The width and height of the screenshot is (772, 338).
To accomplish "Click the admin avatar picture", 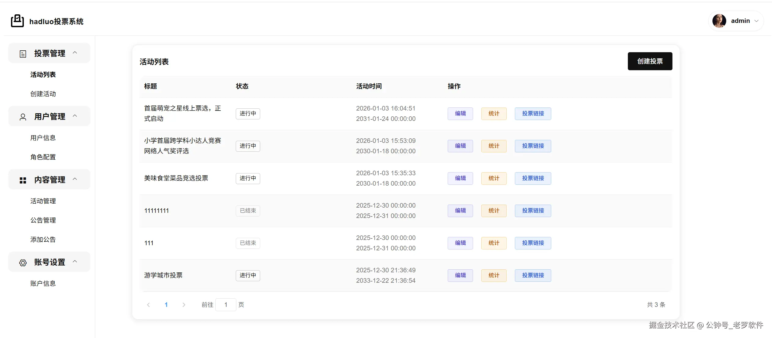I will point(719,21).
